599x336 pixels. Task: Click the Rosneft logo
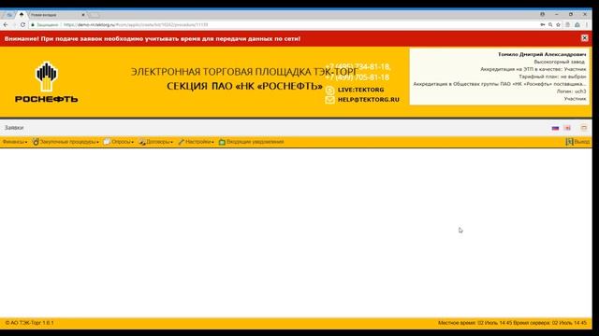[x=46, y=82]
